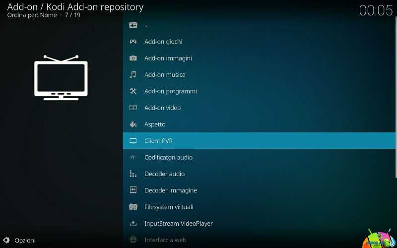Image resolution: width=397 pixels, height=248 pixels.
Task: Click the 'Ordina per: Nome' sort label
Action: [x=32, y=15]
